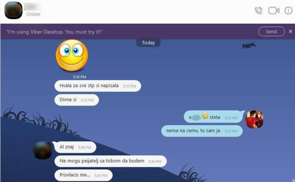Send the Viber Desktop invite message
Image resolution: width=295 pixels, height=182 pixels.
(x=271, y=31)
